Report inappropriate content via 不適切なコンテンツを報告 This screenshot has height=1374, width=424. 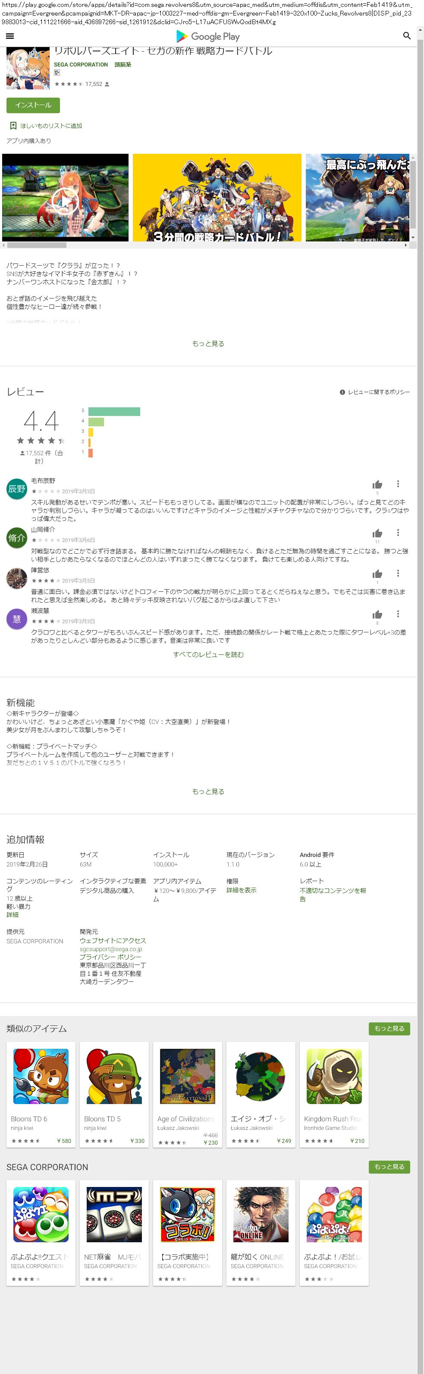click(333, 895)
